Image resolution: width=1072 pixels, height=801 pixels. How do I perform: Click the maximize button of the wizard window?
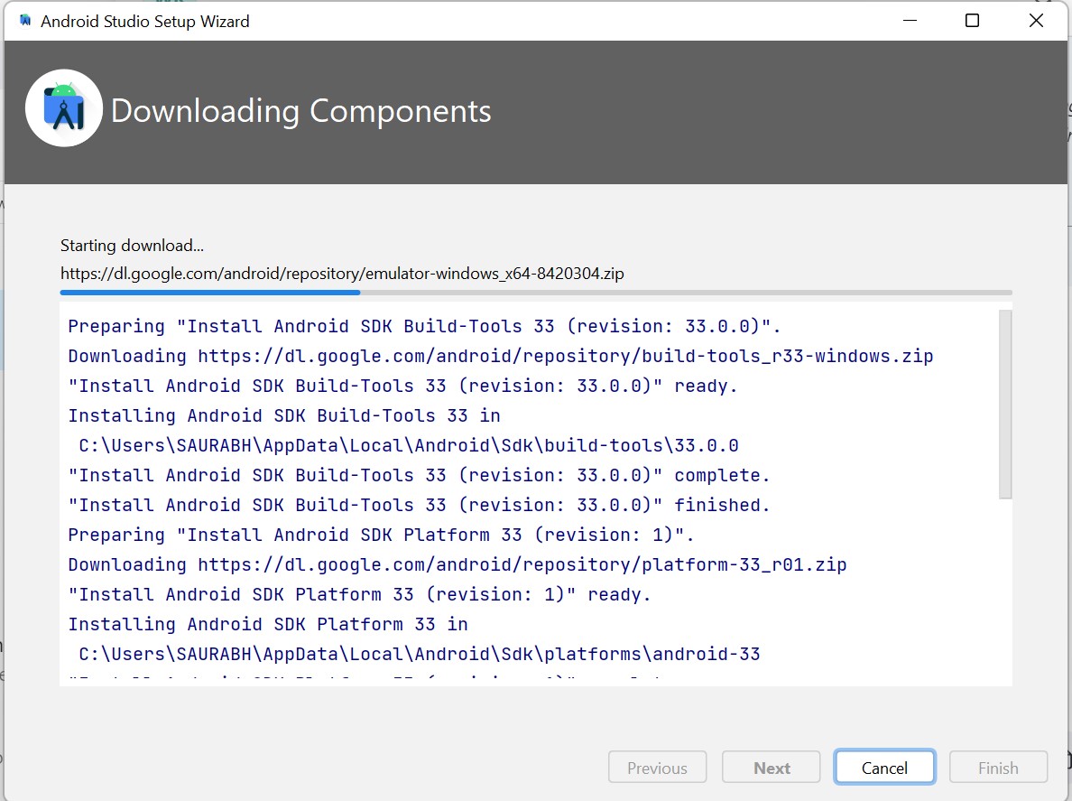click(972, 20)
